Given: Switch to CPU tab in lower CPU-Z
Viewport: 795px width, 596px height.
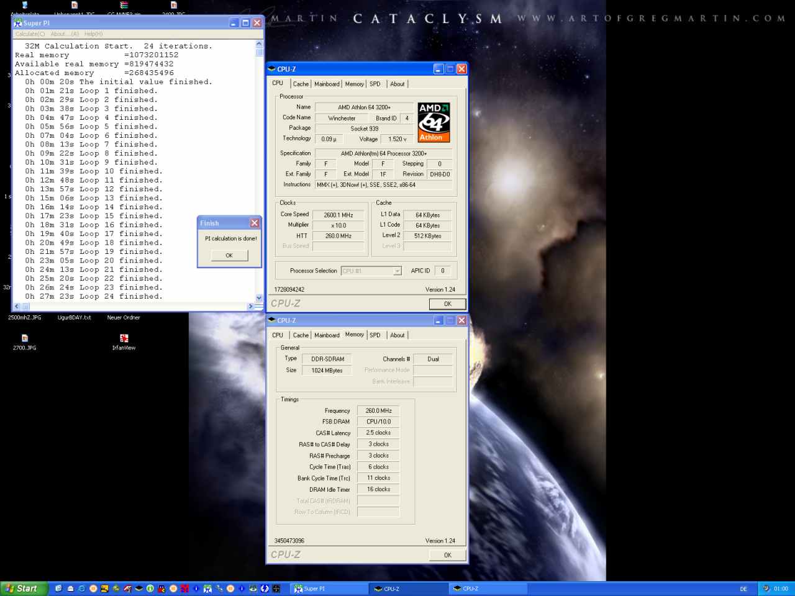Looking at the screenshot, I should pos(278,335).
